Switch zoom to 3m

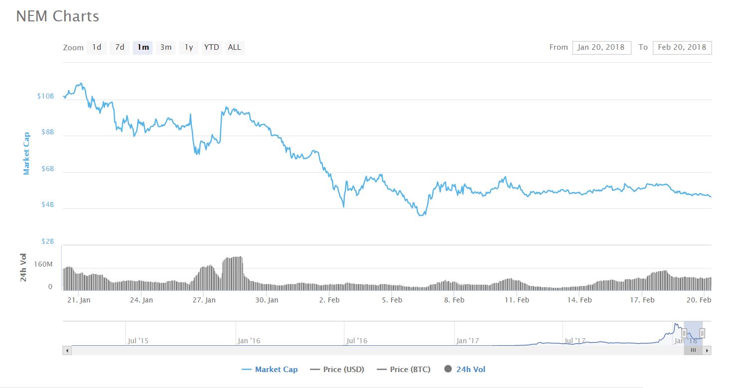(166, 47)
